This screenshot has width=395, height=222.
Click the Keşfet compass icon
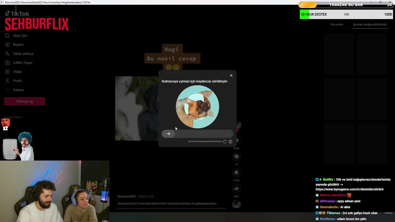point(7,45)
